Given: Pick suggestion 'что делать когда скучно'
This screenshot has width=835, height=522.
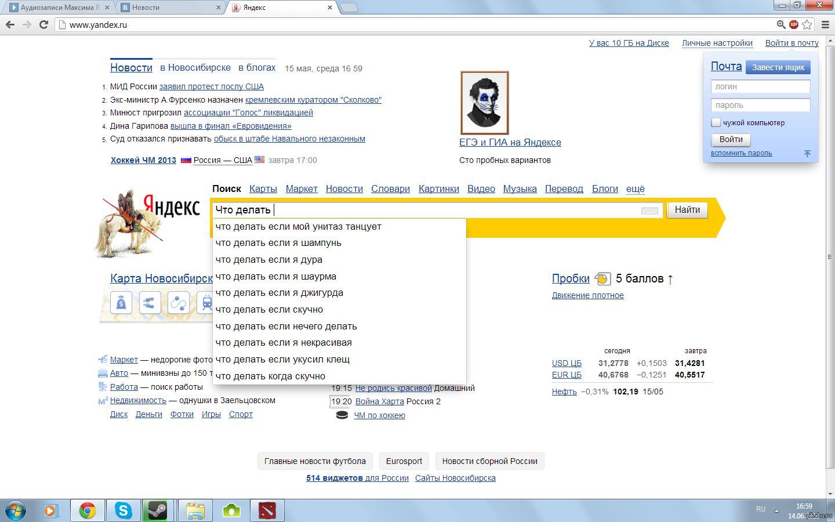Looking at the screenshot, I should coord(339,376).
